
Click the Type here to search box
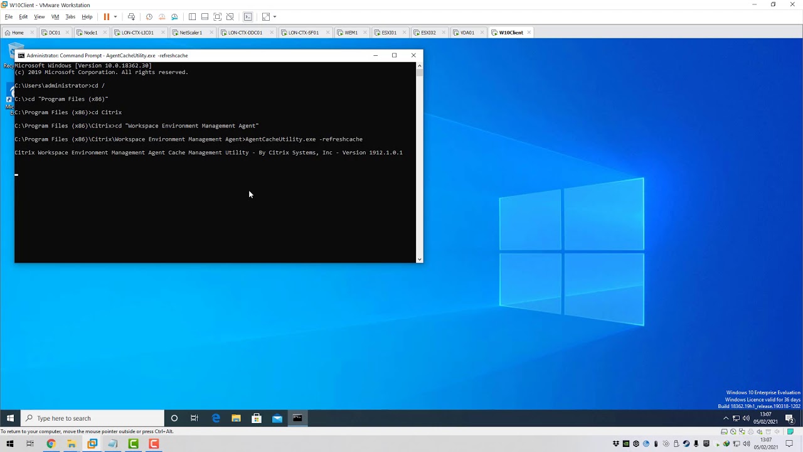tap(92, 418)
